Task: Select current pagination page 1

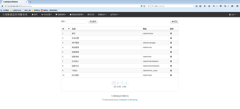Action: 114,83
